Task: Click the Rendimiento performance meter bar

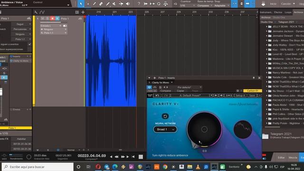Action: pyautogui.click(x=16, y=155)
